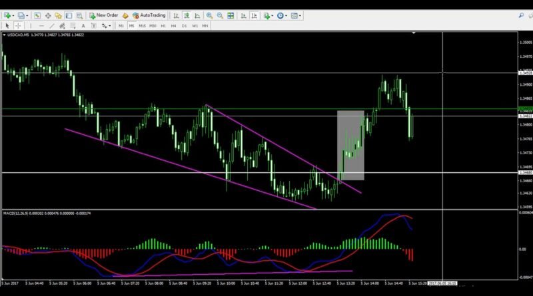Select the Crosshair tool
The width and height of the screenshot is (533, 296).
pos(18,26)
